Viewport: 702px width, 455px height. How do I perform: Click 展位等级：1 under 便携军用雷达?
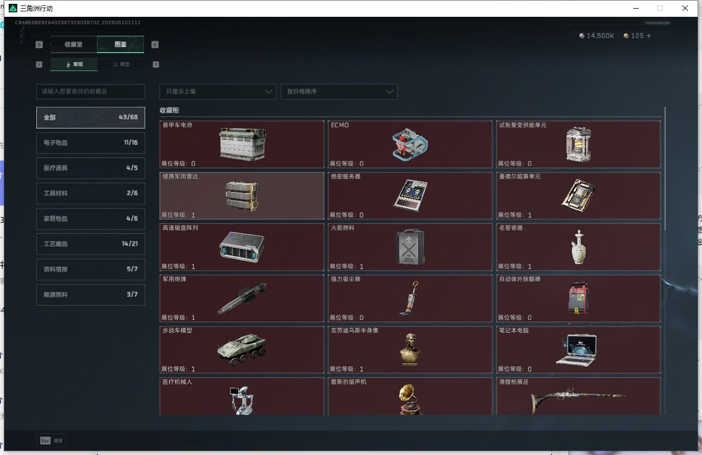pyautogui.click(x=178, y=215)
